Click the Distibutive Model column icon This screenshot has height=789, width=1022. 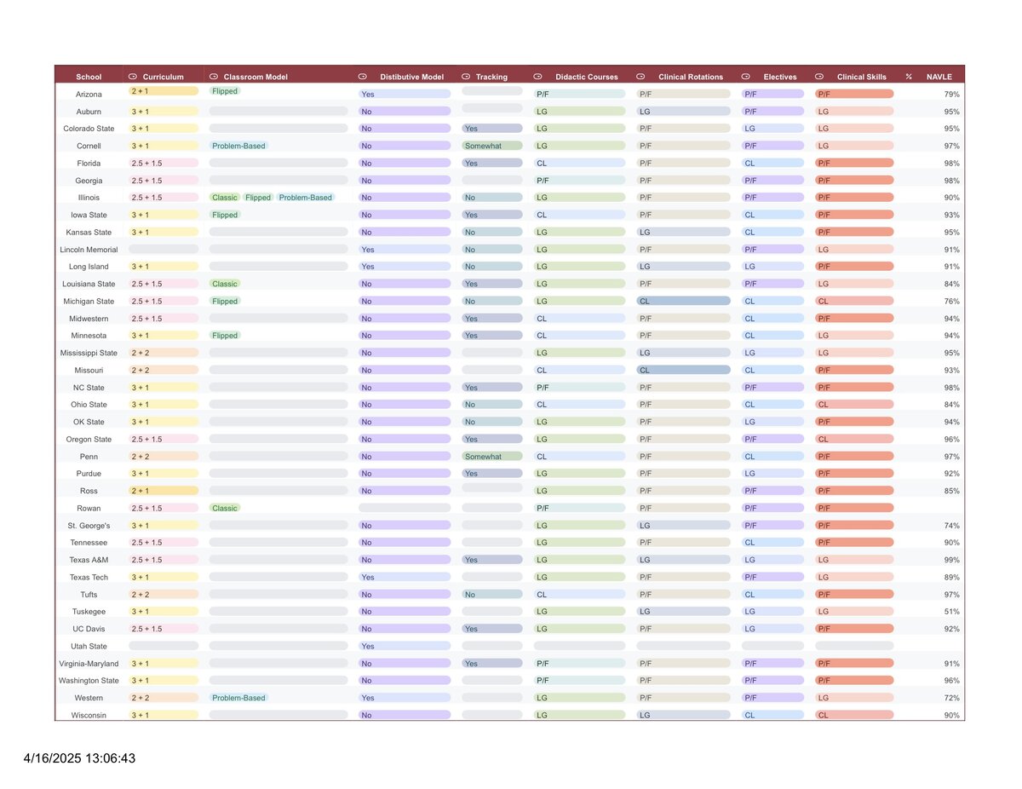[363, 77]
